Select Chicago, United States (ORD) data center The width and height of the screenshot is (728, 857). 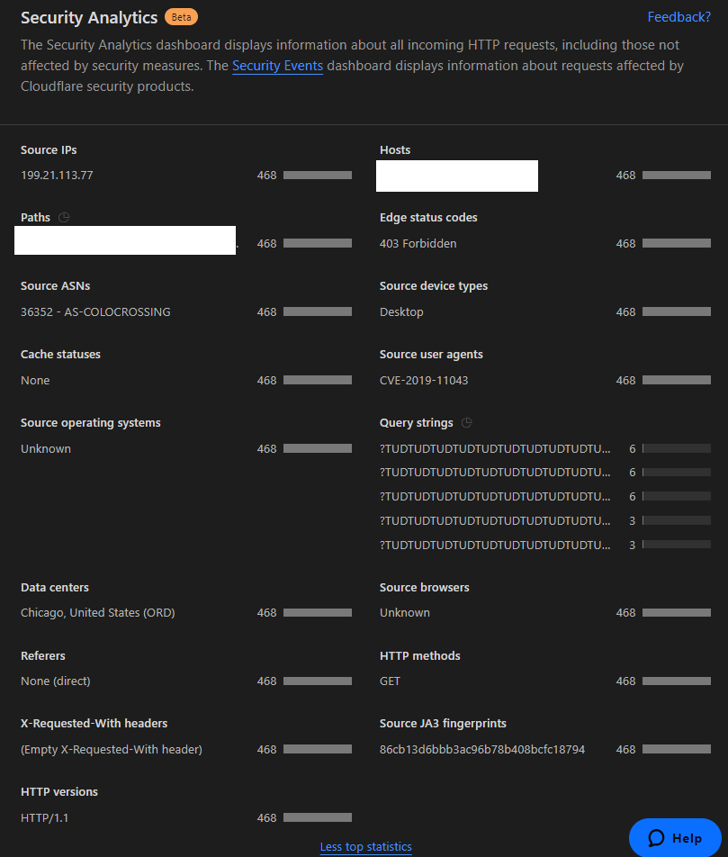pyautogui.click(x=98, y=613)
